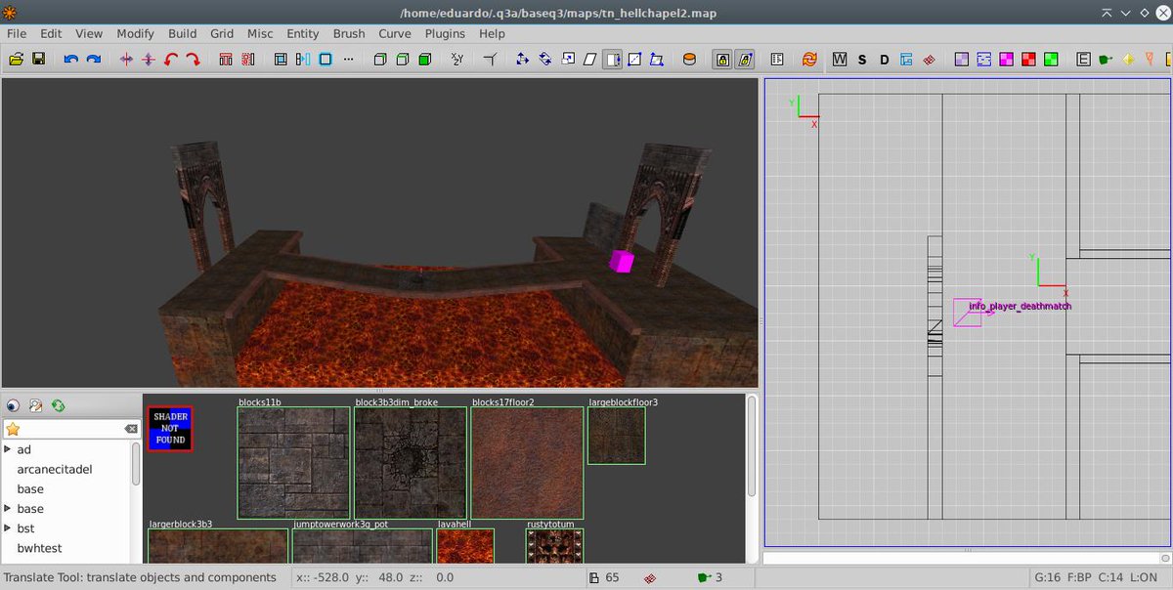Undo the last action
Image resolution: width=1173 pixels, height=590 pixels.
pyautogui.click(x=71, y=60)
